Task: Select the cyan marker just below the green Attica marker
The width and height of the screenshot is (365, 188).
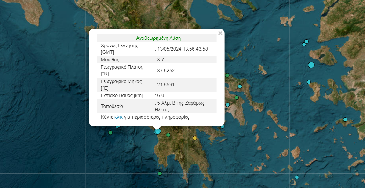Action: 227,105
